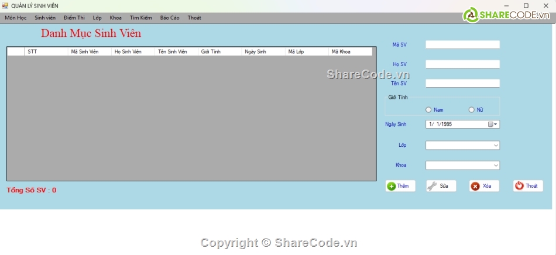Click the app icon in title bar
Image resolution: width=556 pixels, height=255 pixels.
[5, 6]
